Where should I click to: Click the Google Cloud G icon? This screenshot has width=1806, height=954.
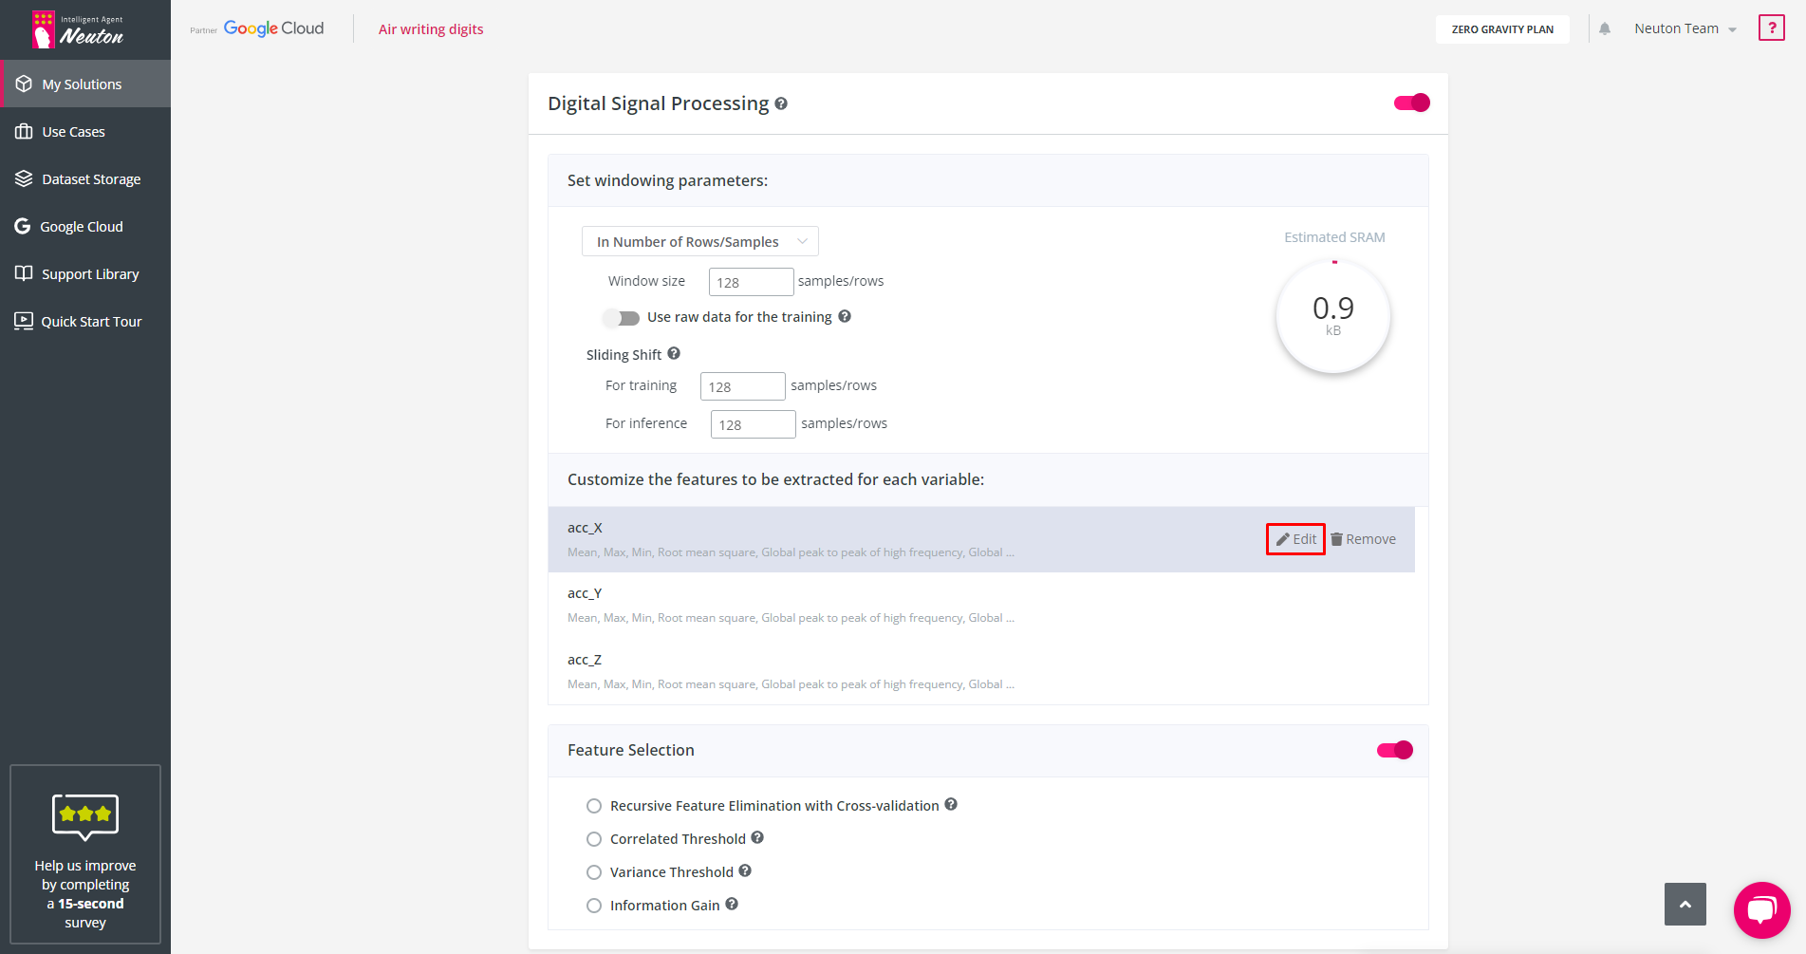click(23, 226)
